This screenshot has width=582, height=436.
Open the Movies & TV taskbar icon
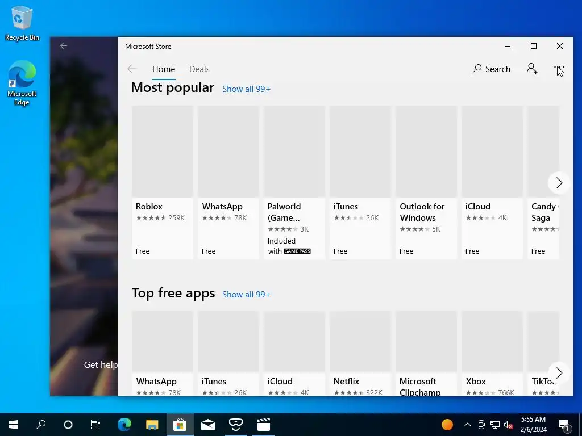pos(264,425)
